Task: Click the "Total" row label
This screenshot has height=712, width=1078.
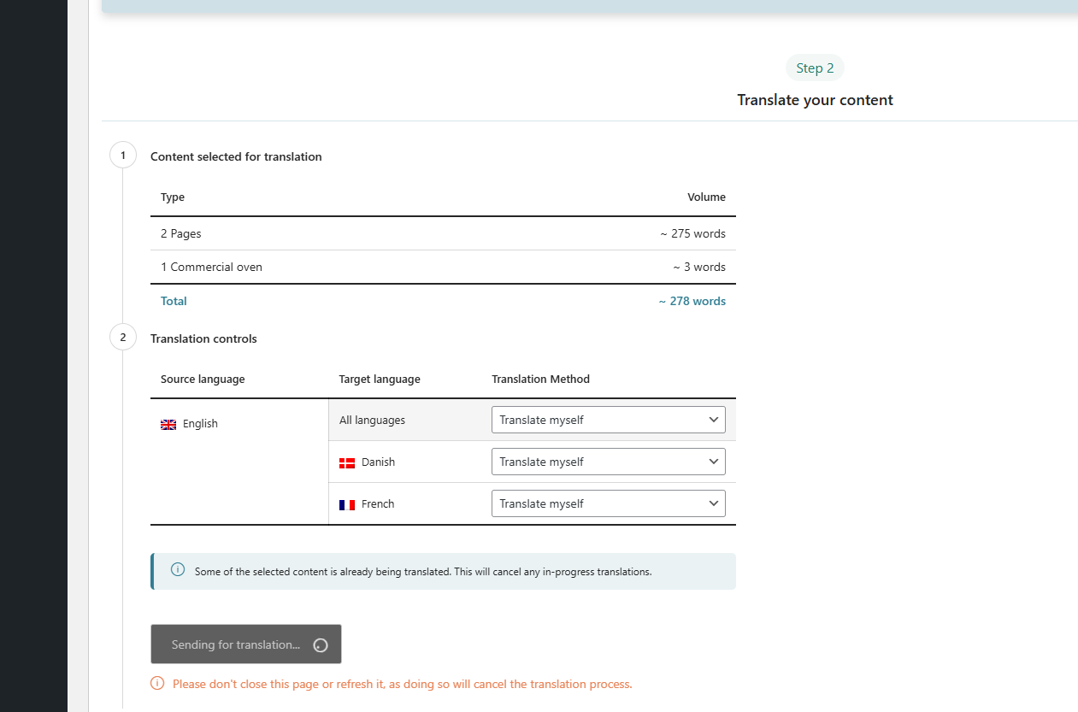Action: click(x=174, y=301)
